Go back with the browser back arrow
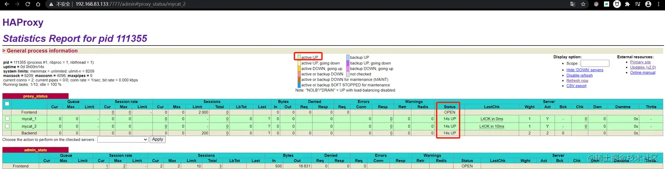This screenshot has width=665, height=169. pos(7,4)
